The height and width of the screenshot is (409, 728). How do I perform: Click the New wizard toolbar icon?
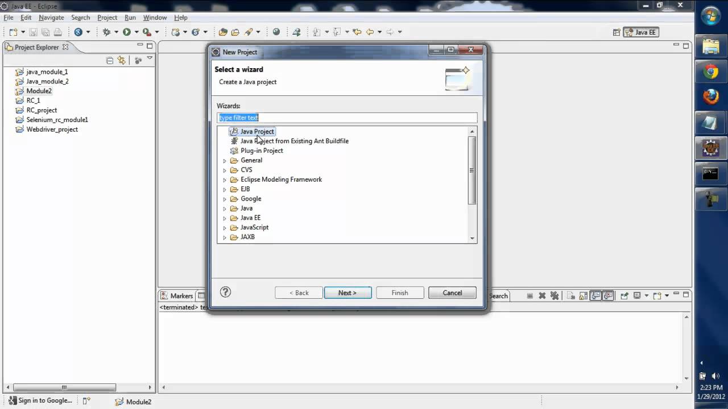click(x=14, y=32)
